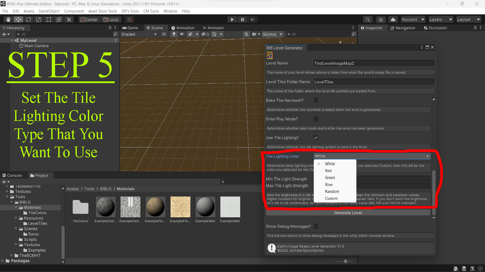
Task: Activate the Rotate tool
Action: [29, 19]
